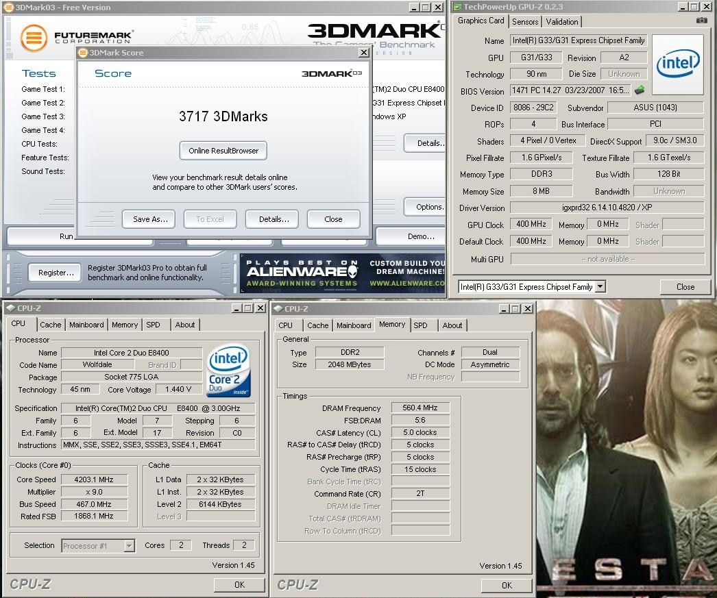This screenshot has width=717, height=598.
Task: Click the Rated FSB value 1868.1 MHz
Action: pos(94,516)
